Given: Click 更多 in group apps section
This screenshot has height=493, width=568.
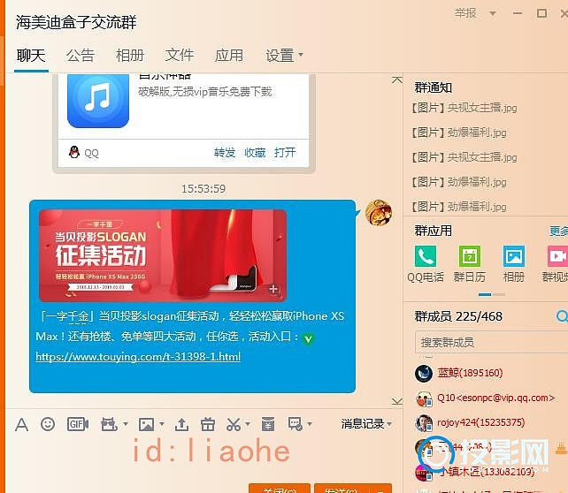Looking at the screenshot, I should (558, 231).
